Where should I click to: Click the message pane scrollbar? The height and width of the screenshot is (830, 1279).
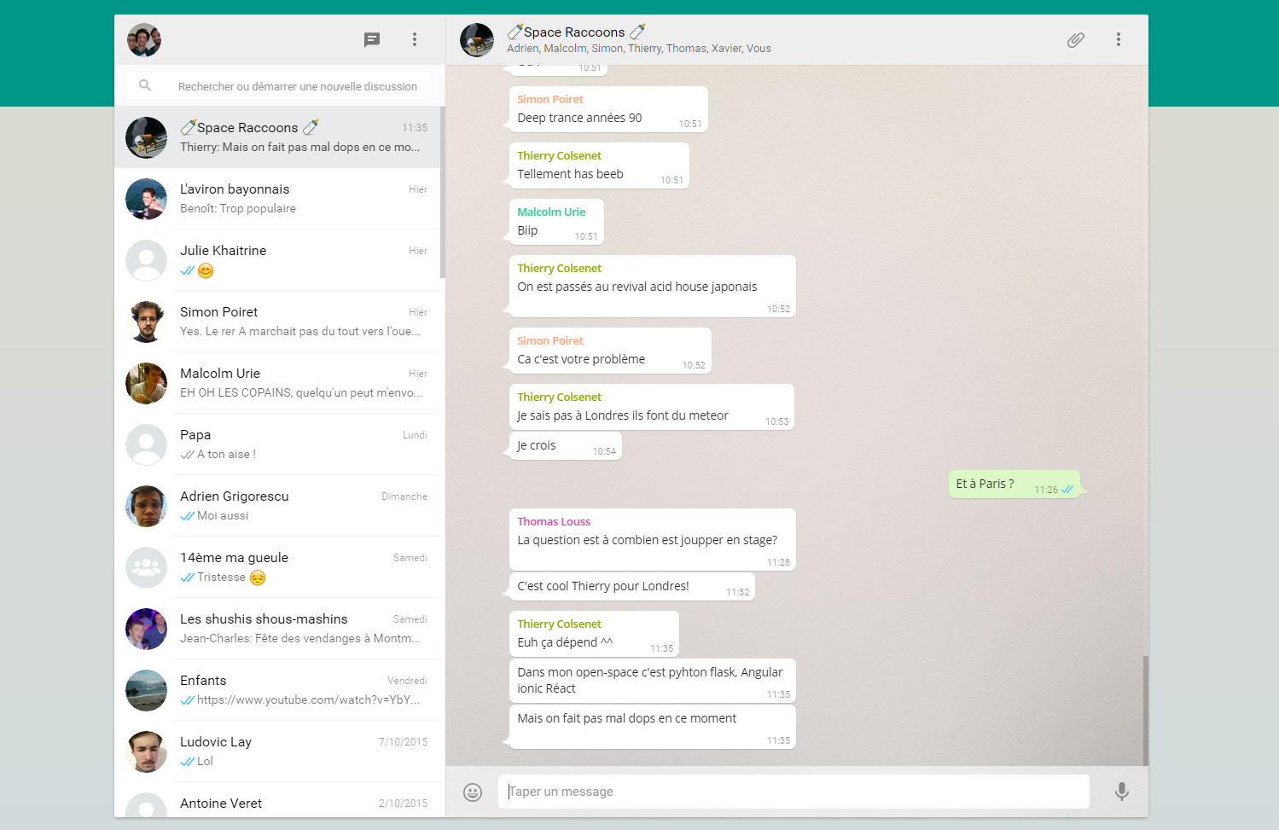click(1145, 708)
